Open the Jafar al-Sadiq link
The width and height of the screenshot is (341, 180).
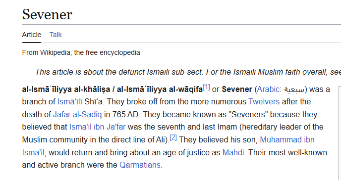[77, 115]
